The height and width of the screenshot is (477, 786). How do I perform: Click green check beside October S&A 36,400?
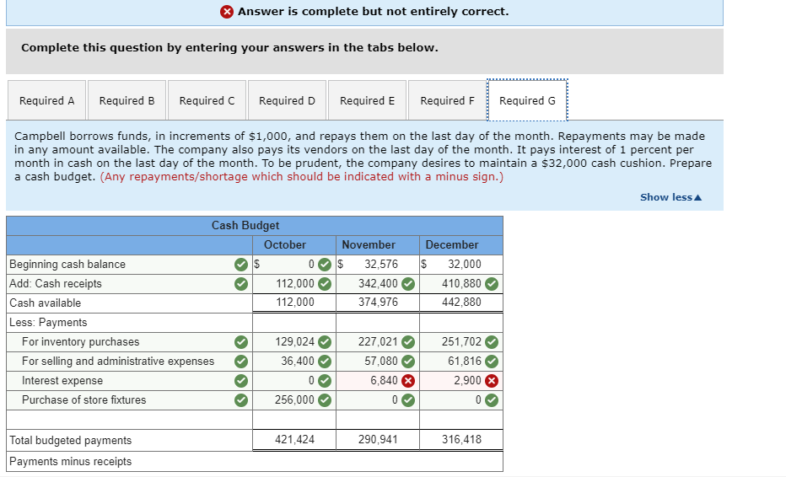[325, 362]
